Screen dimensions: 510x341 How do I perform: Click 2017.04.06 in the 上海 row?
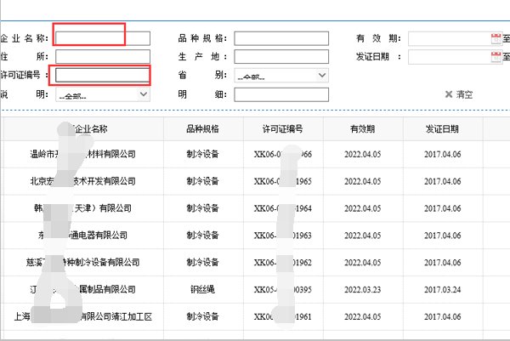[442, 316]
